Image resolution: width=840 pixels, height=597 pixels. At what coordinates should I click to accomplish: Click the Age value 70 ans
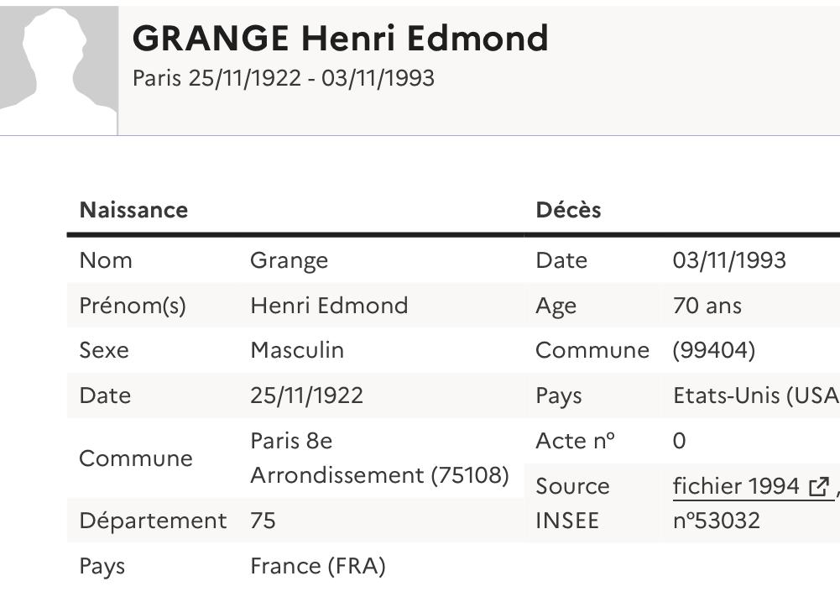707,306
